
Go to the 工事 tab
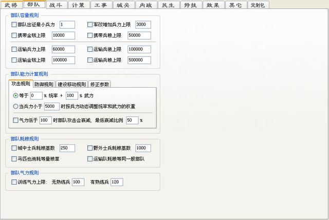[101, 5]
